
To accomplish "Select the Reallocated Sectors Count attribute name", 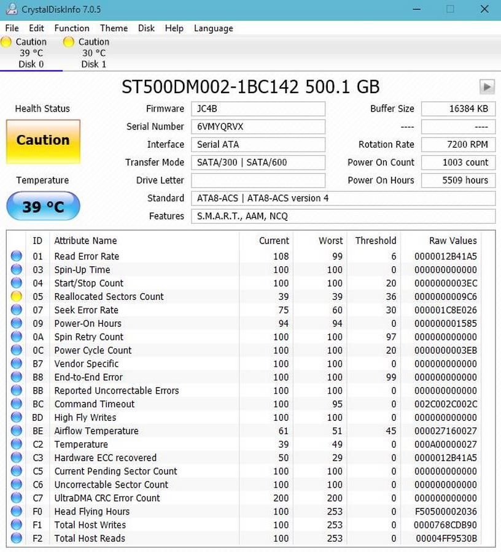I will point(109,297).
